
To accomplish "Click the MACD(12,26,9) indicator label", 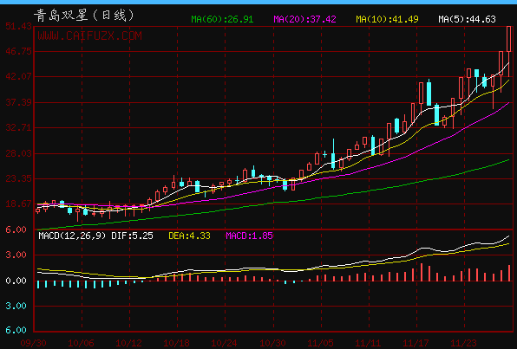I will (x=72, y=236).
